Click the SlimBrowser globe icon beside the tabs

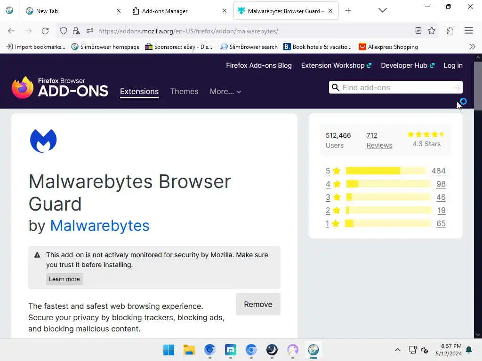pyautogui.click(x=9, y=10)
